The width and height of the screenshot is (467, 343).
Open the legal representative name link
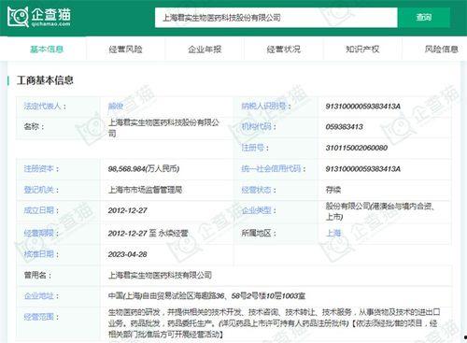tap(116, 107)
